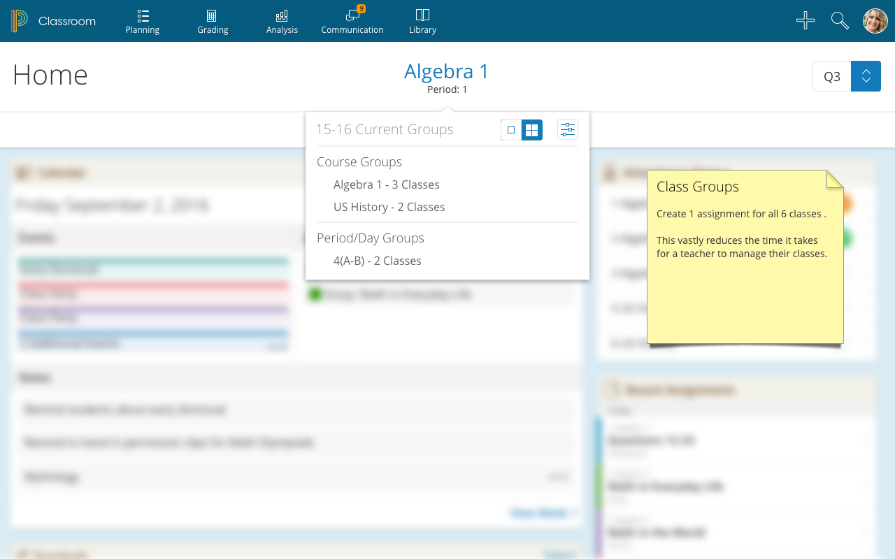Click the plus icon to create
The height and width of the screenshot is (559, 895).
point(805,21)
